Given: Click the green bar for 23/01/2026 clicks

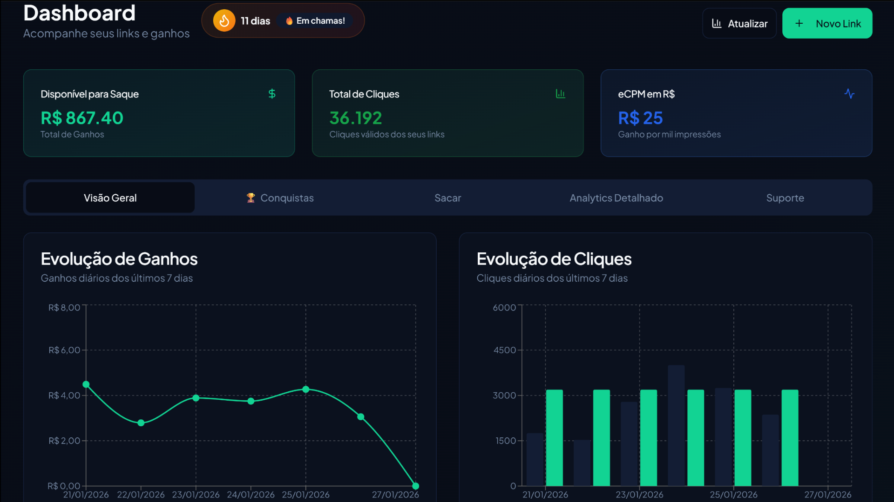Looking at the screenshot, I should tap(648, 437).
